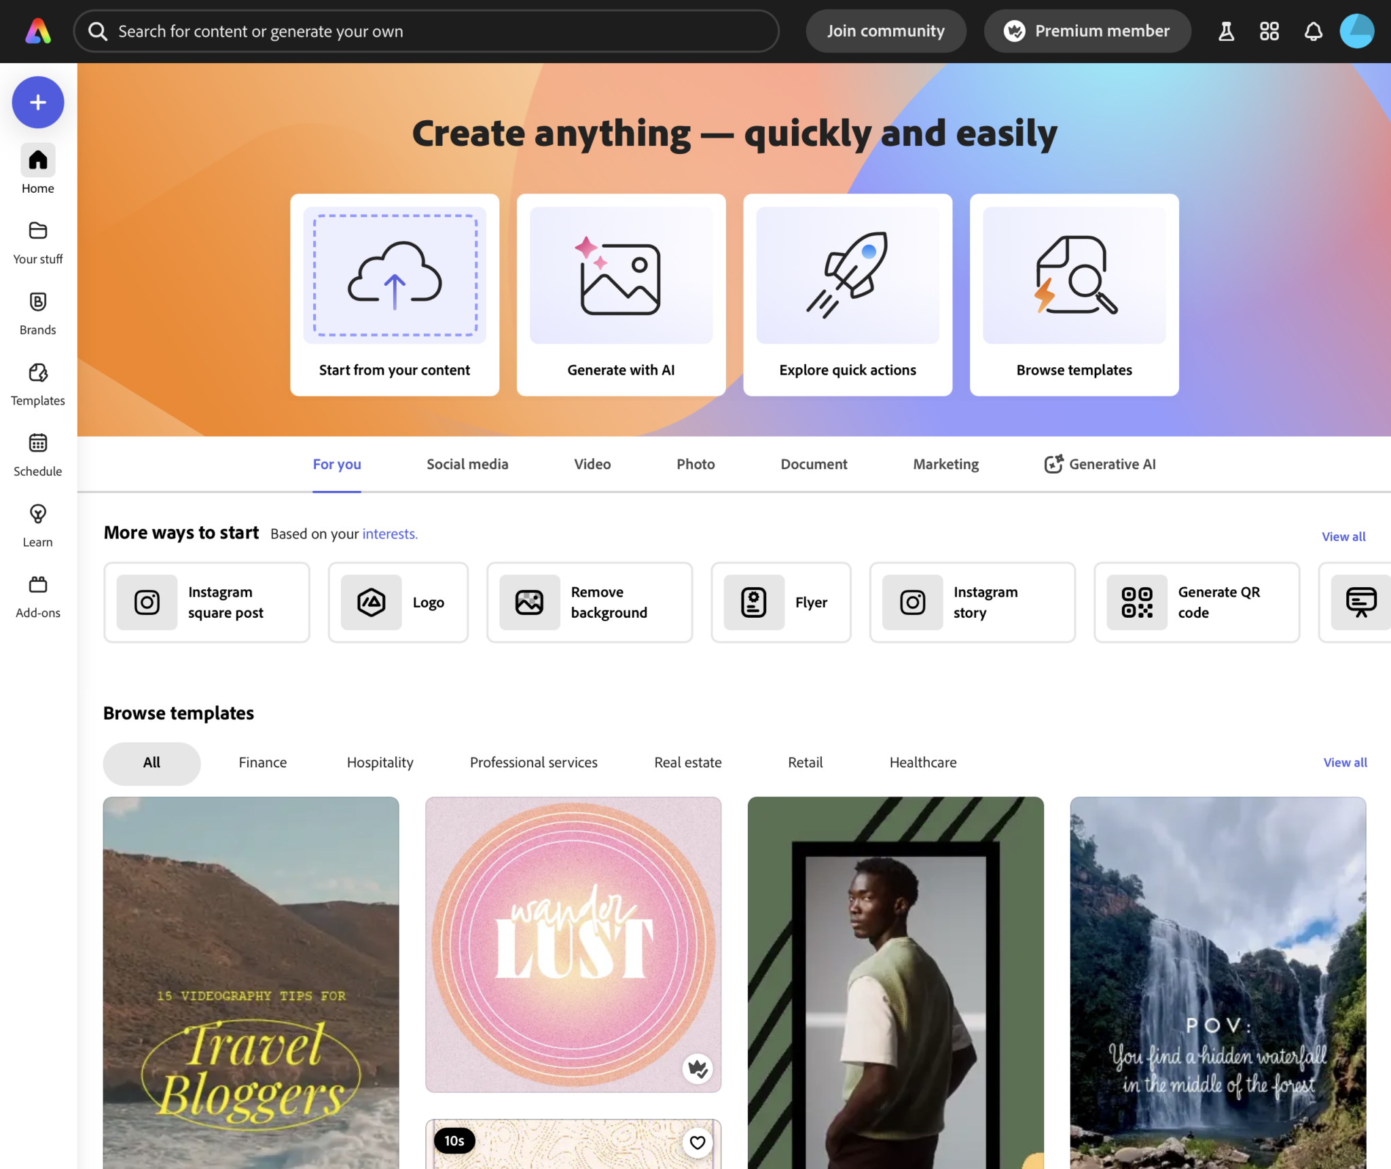
Task: Filter templates by Hospitality
Action: click(x=380, y=763)
